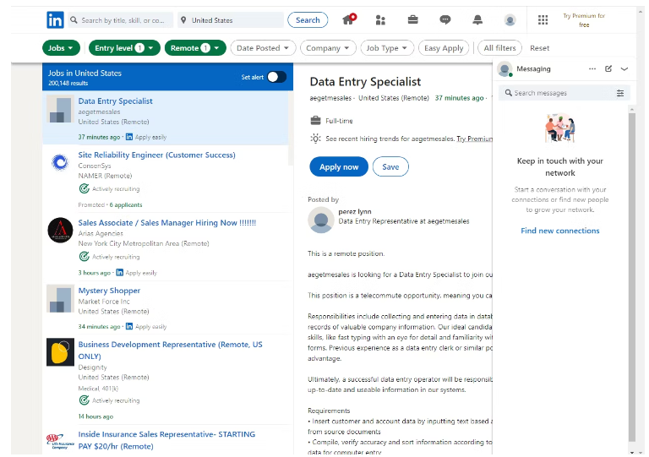Click the Full-time briefcase icon
Screen dimensions: 649x457
click(315, 121)
